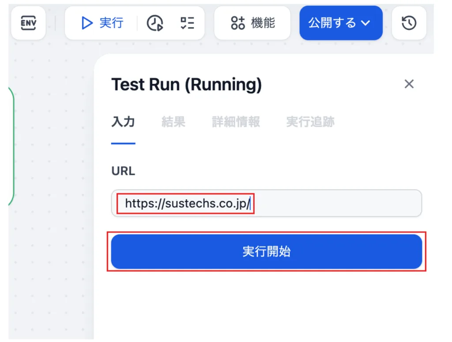The image size is (452, 342).
Task: Select the green-outlined node at left edge
Action: click(x=11, y=145)
